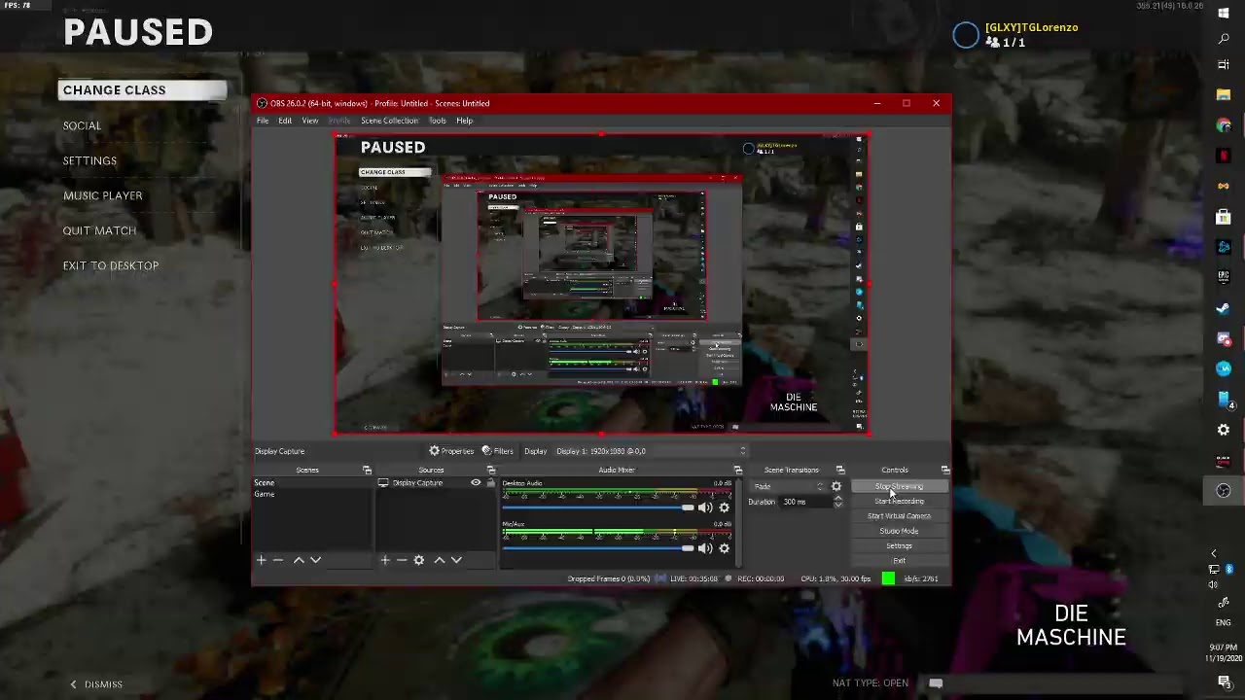
Task: Click the Start Recording button
Action: 899,502
